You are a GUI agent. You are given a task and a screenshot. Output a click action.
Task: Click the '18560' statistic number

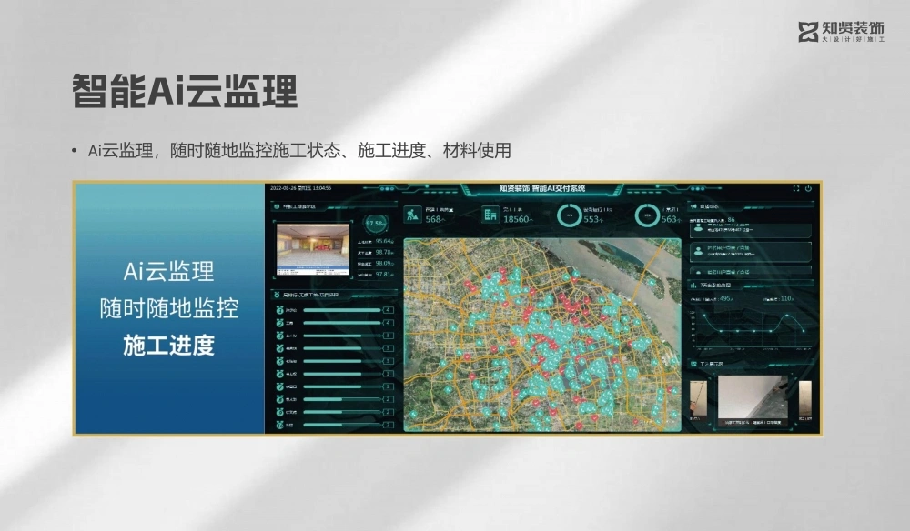click(x=516, y=219)
